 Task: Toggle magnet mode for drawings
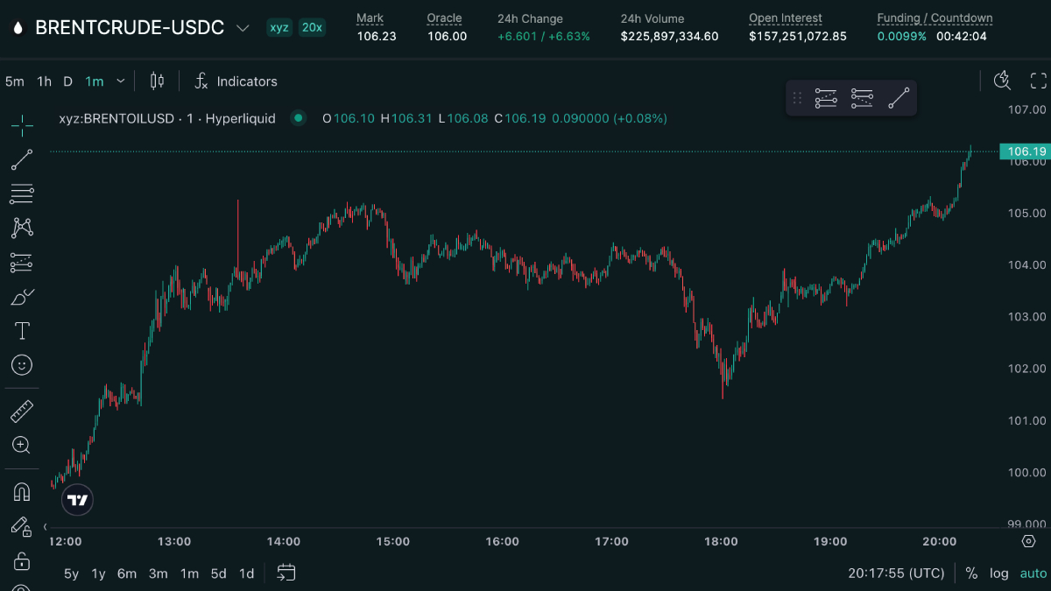(22, 492)
